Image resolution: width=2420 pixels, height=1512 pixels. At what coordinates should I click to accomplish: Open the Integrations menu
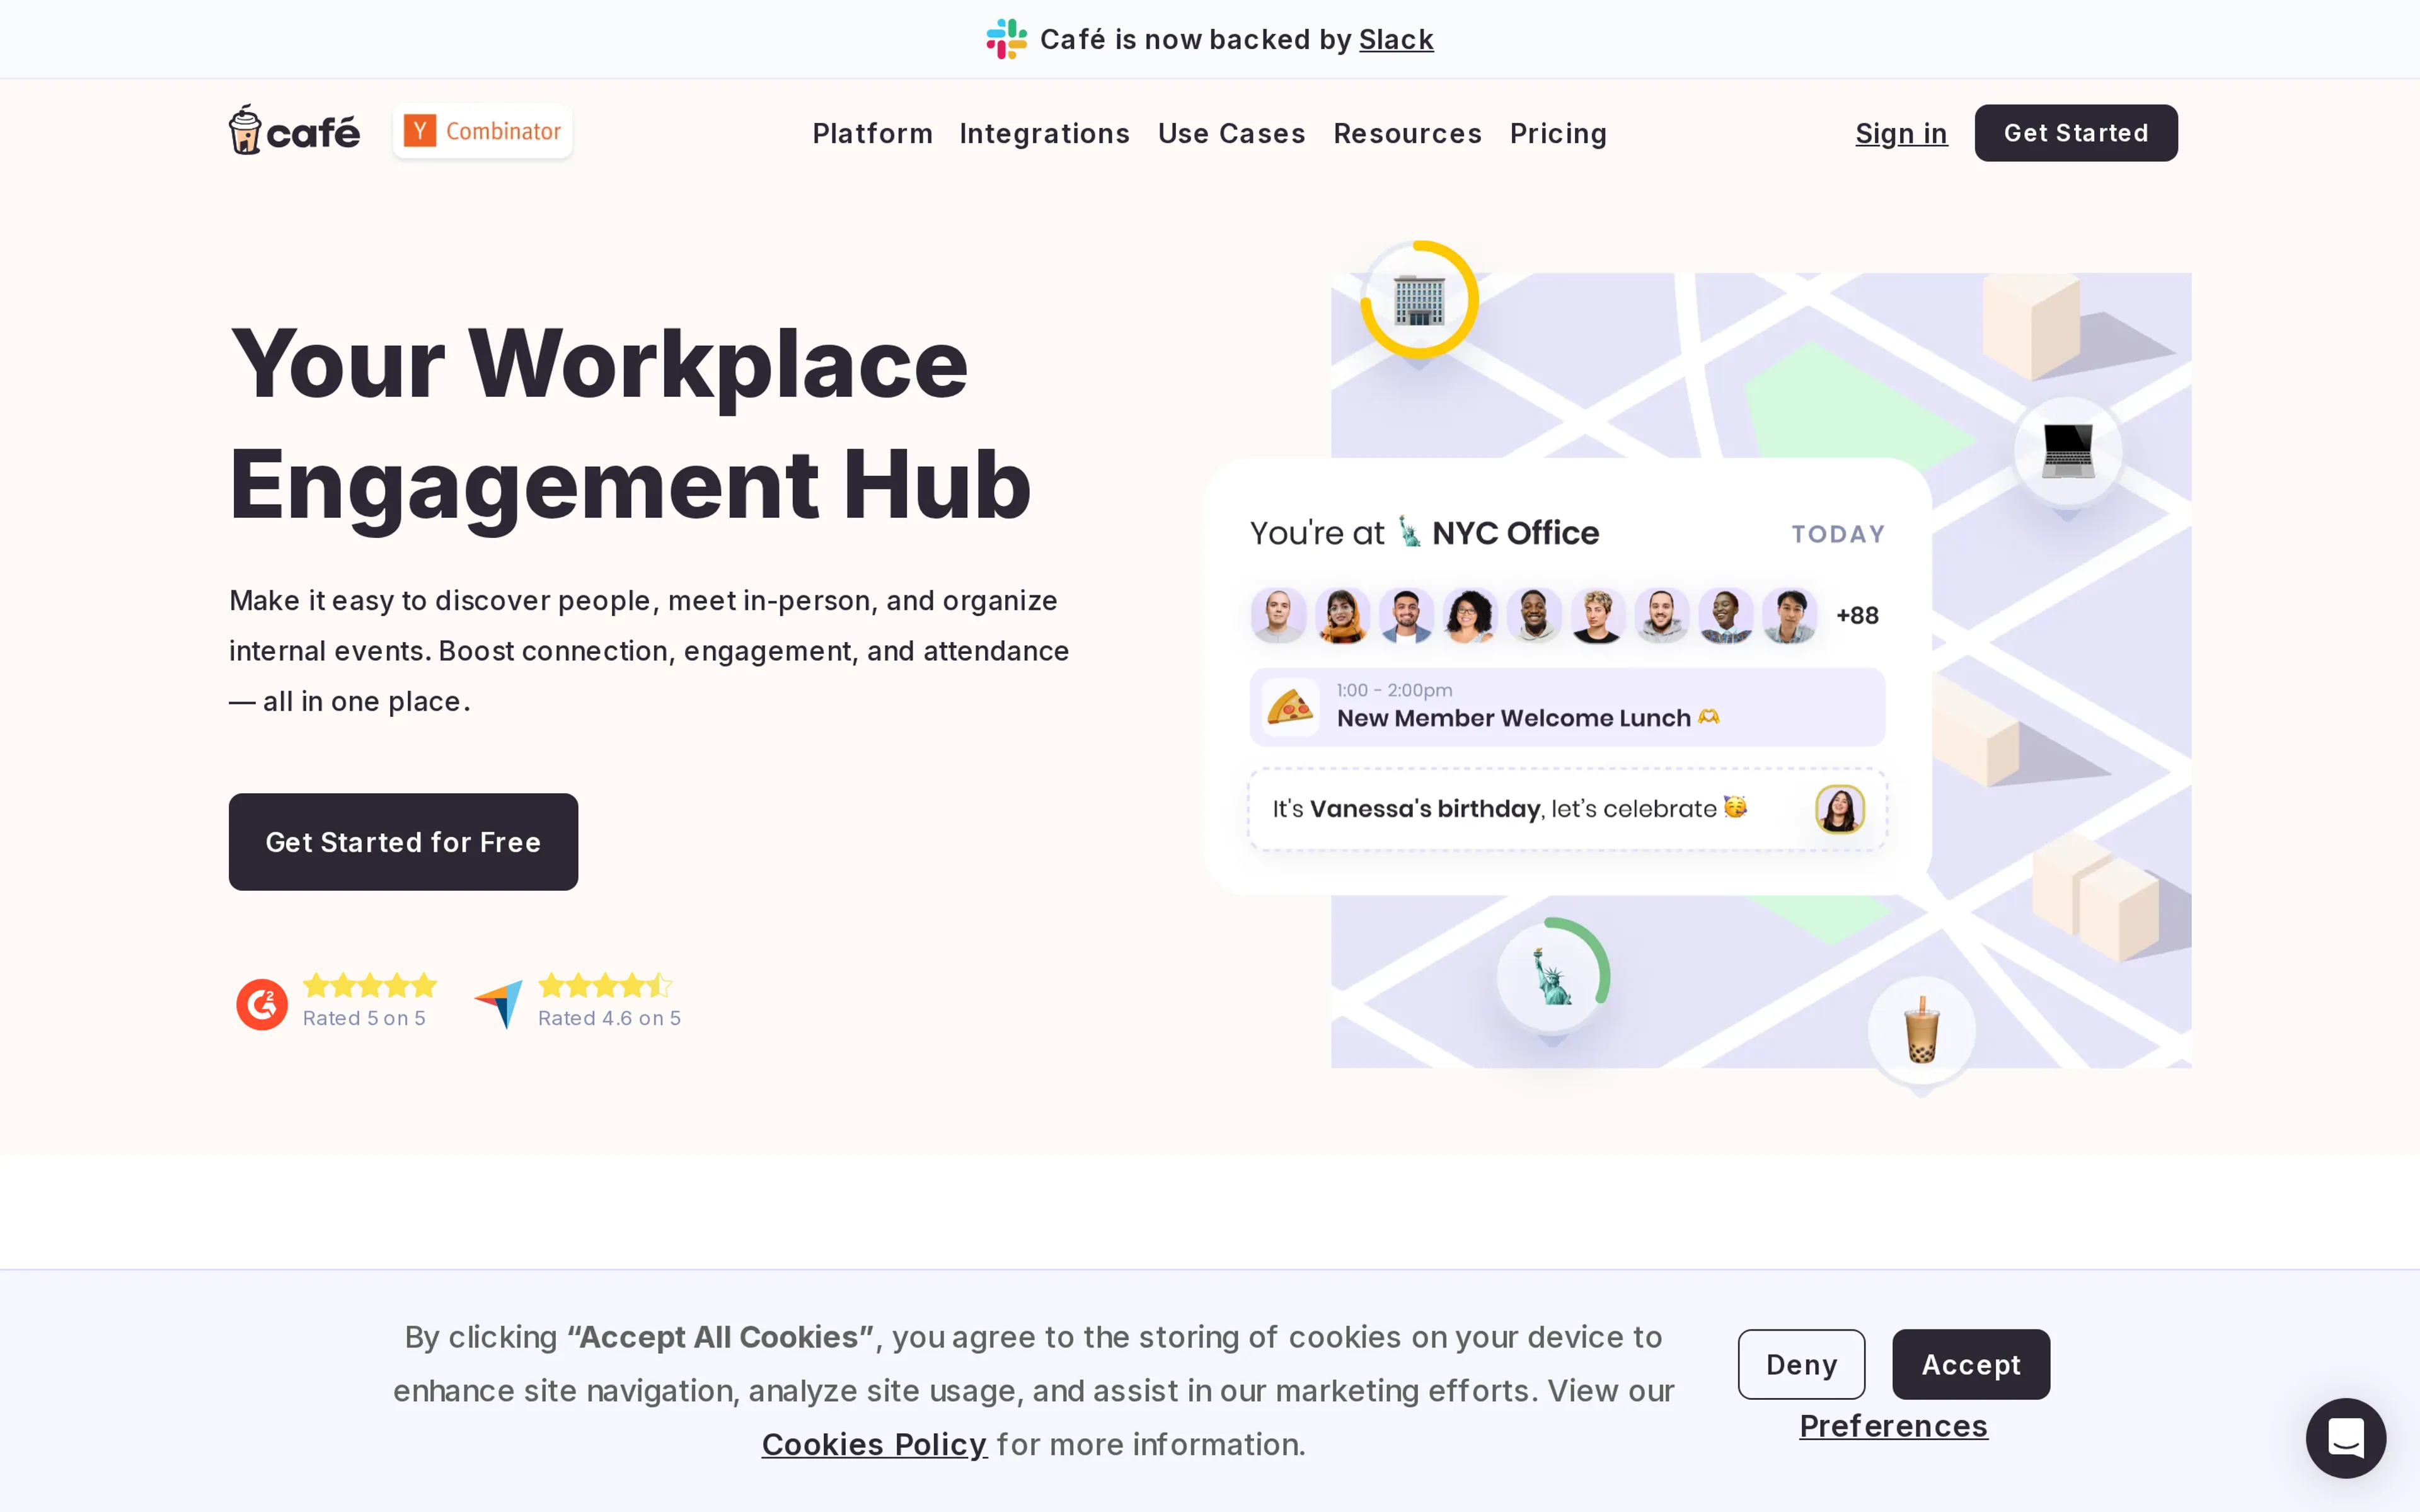1044,133
